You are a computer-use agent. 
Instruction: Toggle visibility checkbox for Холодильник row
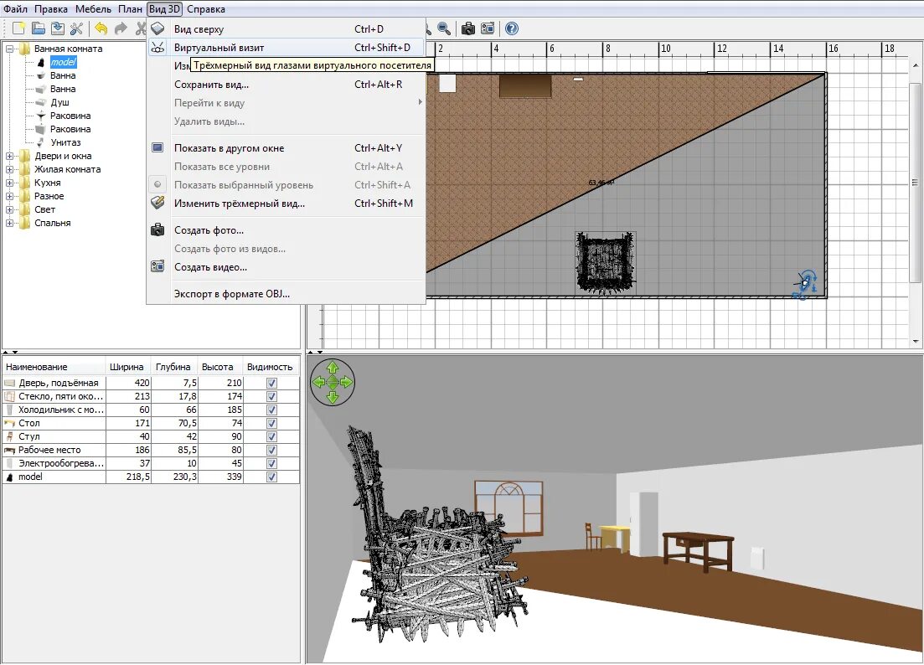(x=271, y=410)
